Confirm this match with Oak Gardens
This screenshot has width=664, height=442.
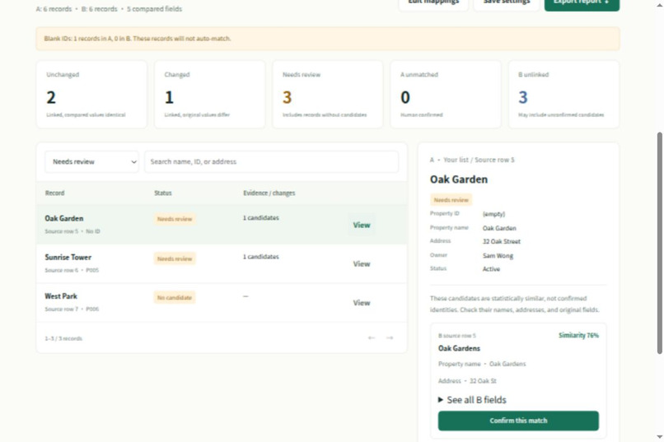coord(518,421)
